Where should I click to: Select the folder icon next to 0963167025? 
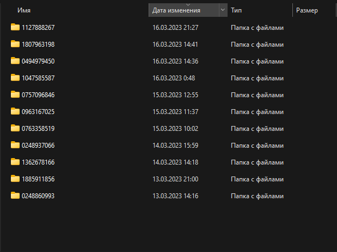tap(15, 111)
